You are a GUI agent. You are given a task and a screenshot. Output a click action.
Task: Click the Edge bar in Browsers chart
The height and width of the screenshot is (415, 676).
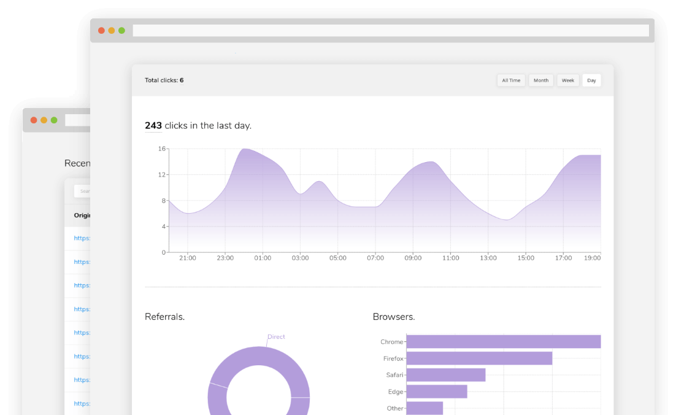point(437,392)
